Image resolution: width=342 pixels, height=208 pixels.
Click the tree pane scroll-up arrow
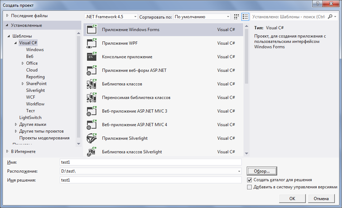point(79,33)
